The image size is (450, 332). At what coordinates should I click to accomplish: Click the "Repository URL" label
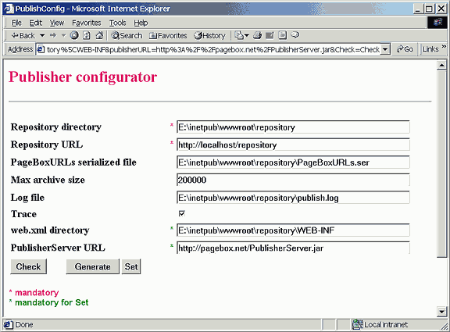47,145
